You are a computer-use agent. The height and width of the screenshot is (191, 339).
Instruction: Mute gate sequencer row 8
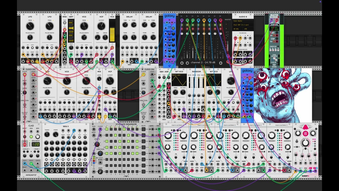[x=143, y=172]
